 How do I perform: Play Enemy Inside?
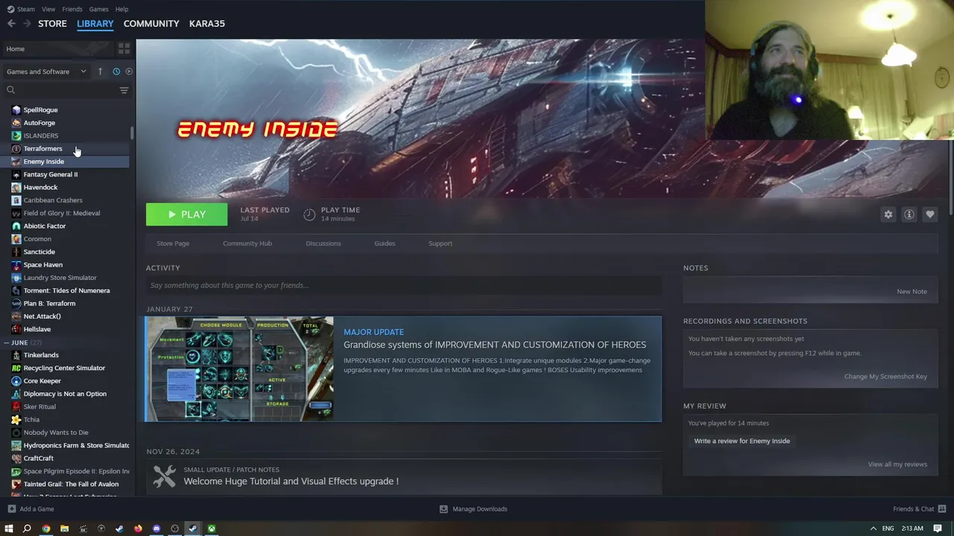point(186,214)
